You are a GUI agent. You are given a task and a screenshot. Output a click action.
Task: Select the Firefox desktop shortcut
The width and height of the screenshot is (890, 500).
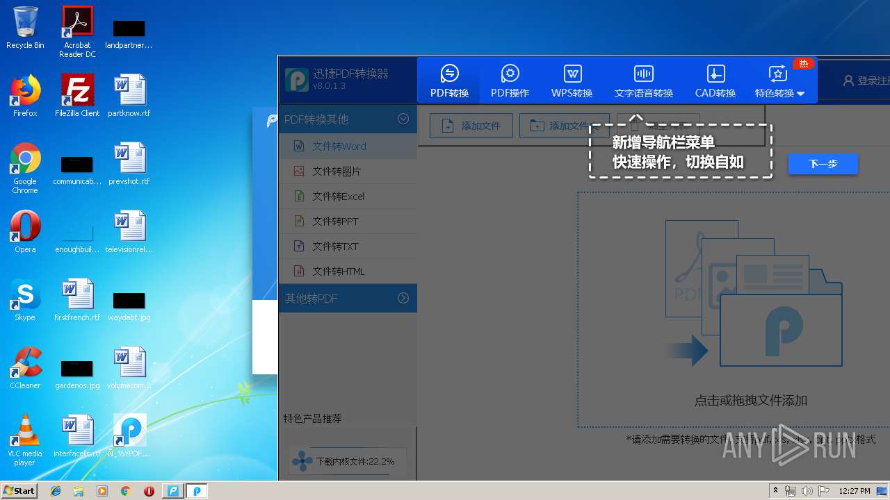(x=25, y=96)
